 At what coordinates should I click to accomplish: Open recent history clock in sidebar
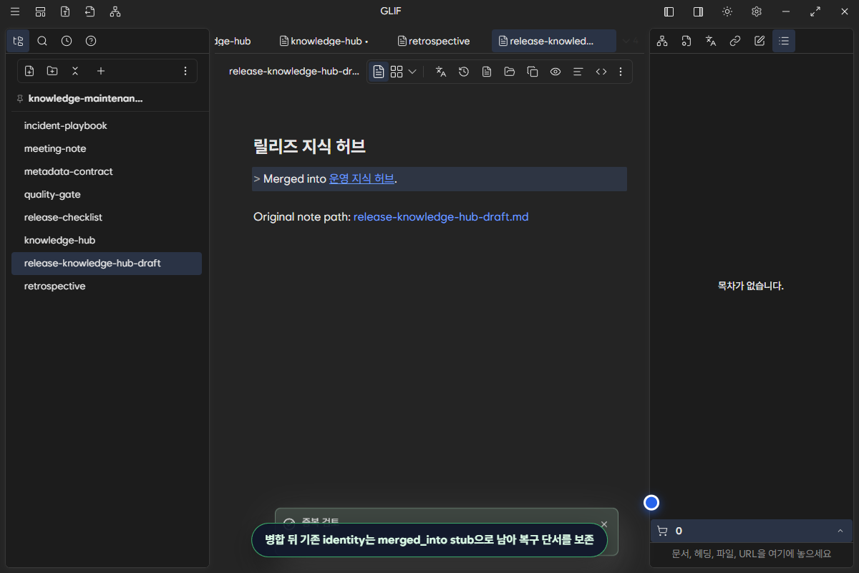[67, 41]
